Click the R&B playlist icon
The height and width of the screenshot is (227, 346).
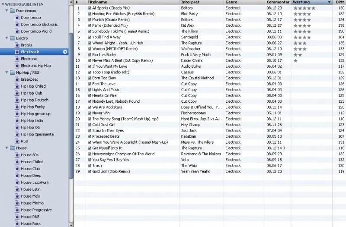(17, 141)
